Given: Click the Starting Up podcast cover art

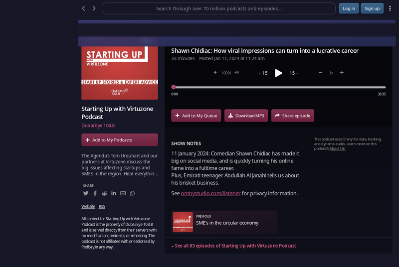Looking at the screenshot, I should (x=120, y=73).
